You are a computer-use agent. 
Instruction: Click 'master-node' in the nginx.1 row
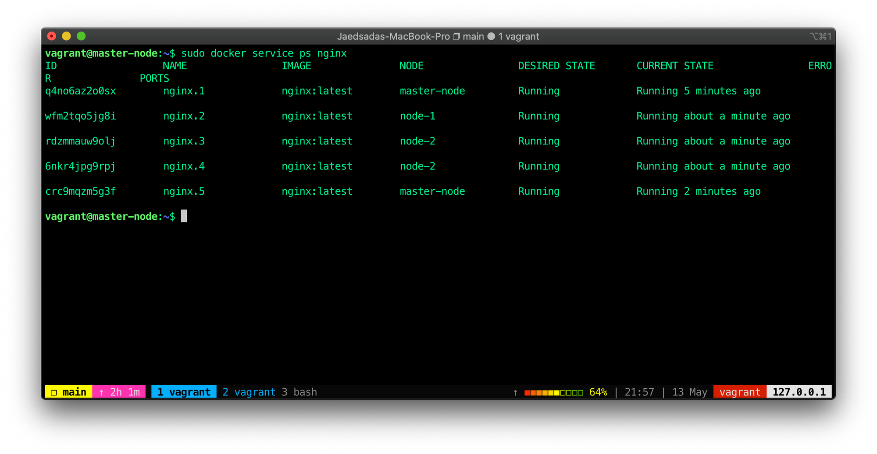coord(432,91)
